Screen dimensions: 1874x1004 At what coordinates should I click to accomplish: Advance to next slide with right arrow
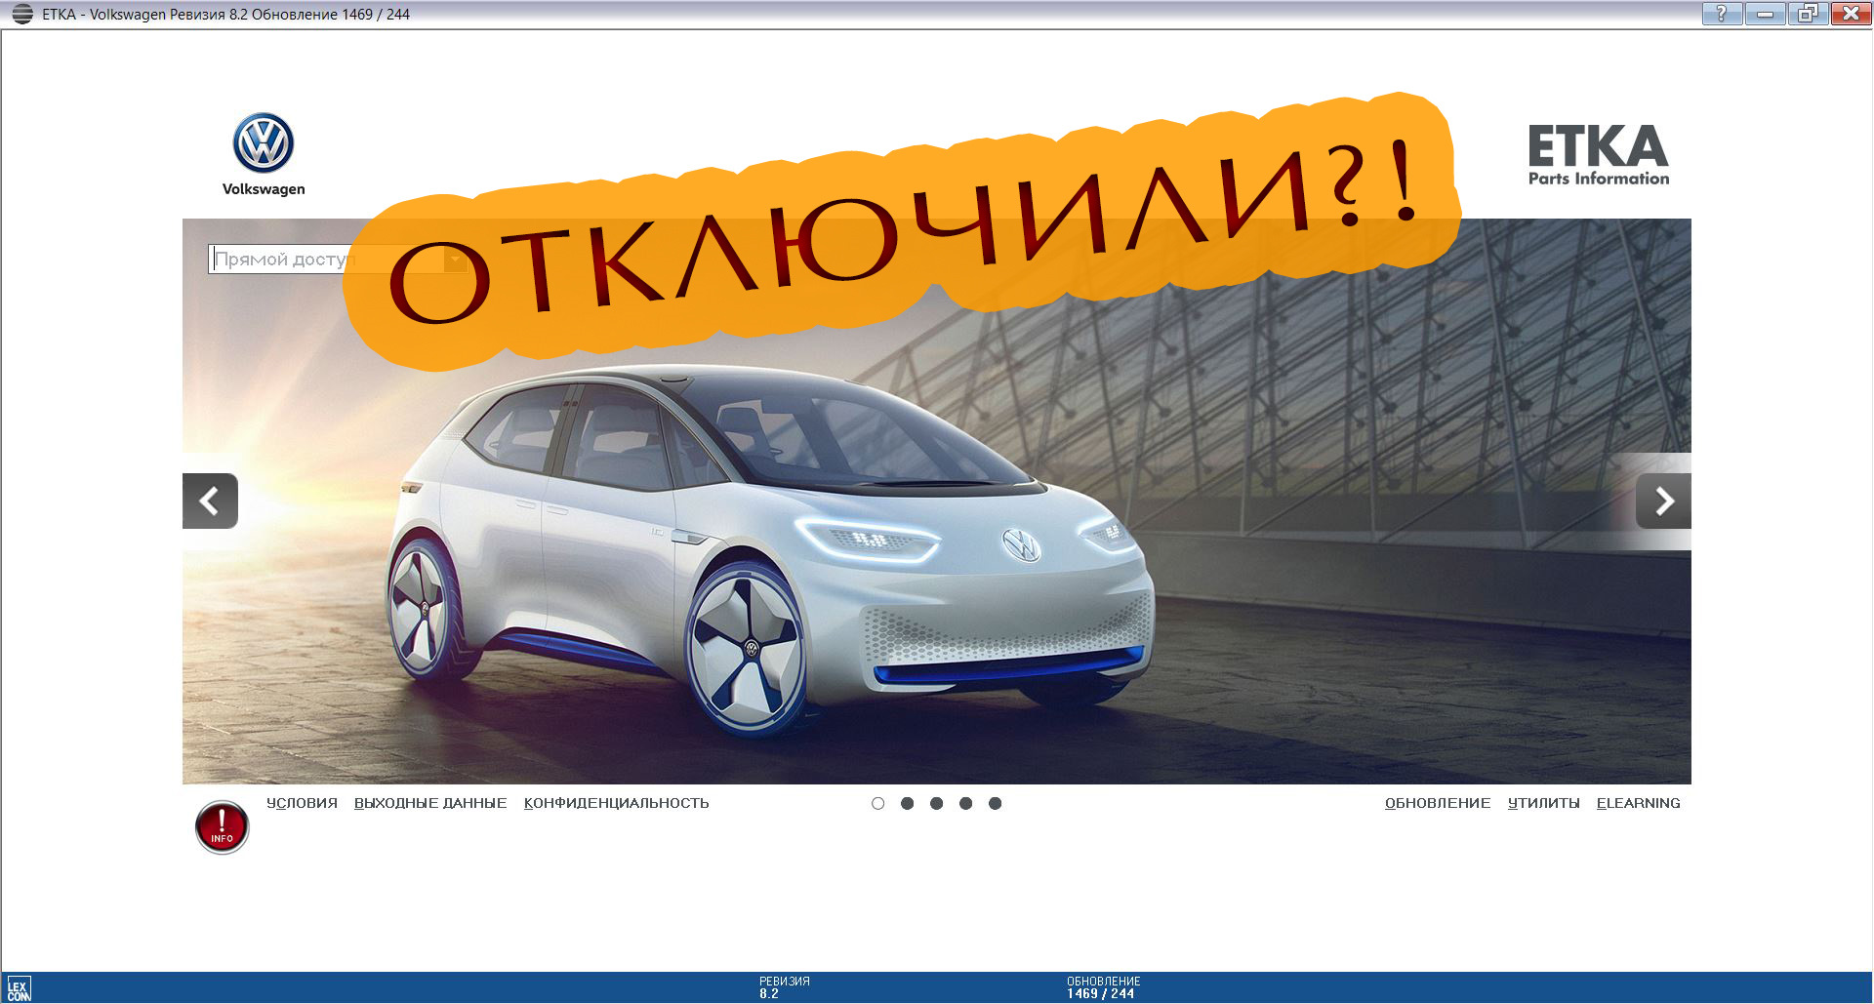tap(1663, 501)
